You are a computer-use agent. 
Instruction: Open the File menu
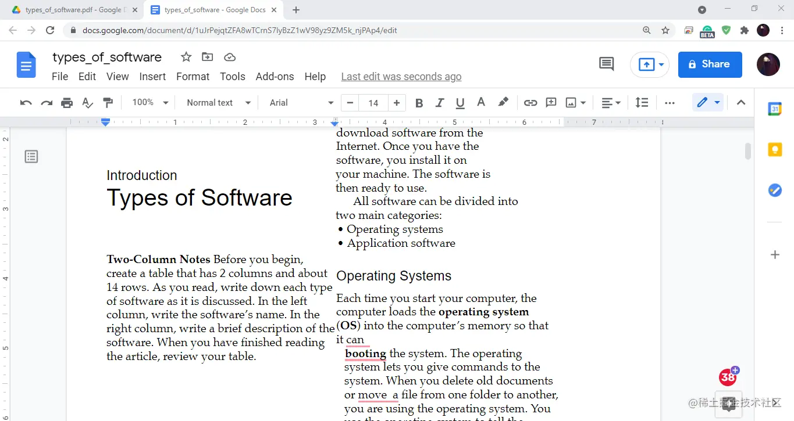click(60, 77)
